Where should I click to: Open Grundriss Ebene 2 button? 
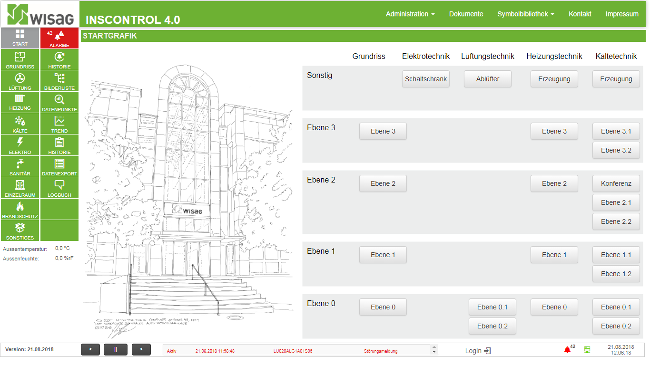pyautogui.click(x=383, y=183)
